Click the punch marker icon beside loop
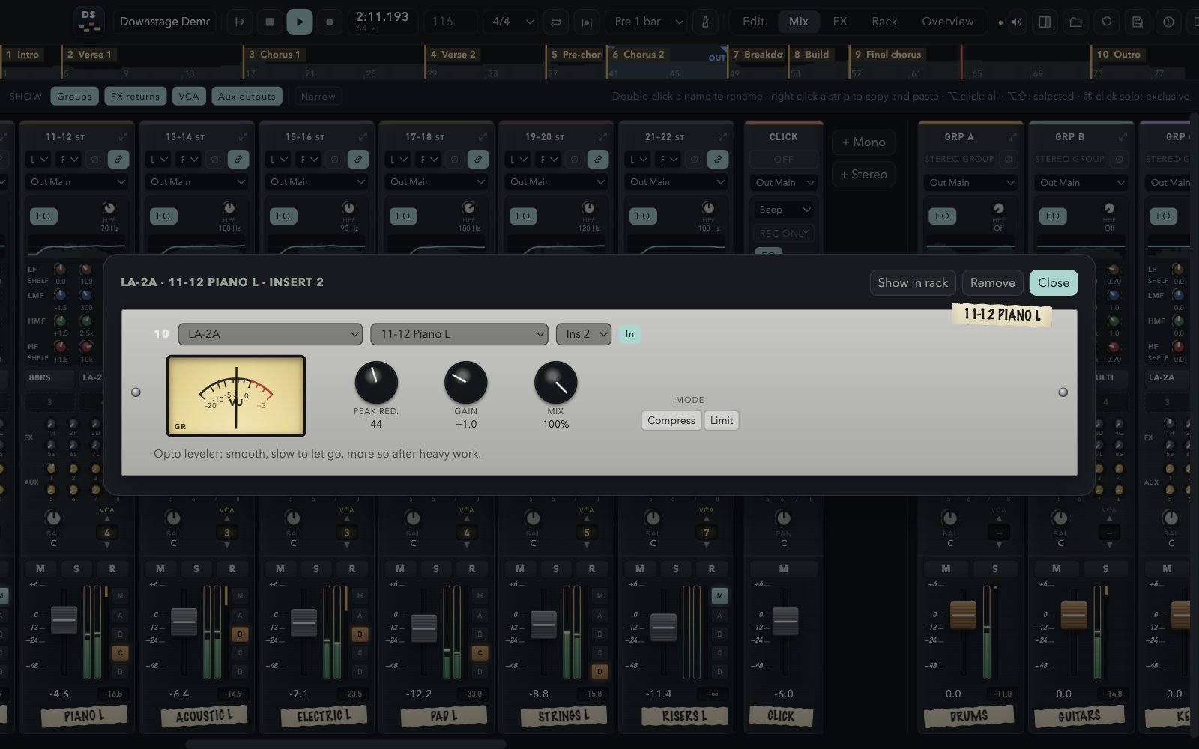Viewport: 1199px width, 749px height. tap(587, 22)
